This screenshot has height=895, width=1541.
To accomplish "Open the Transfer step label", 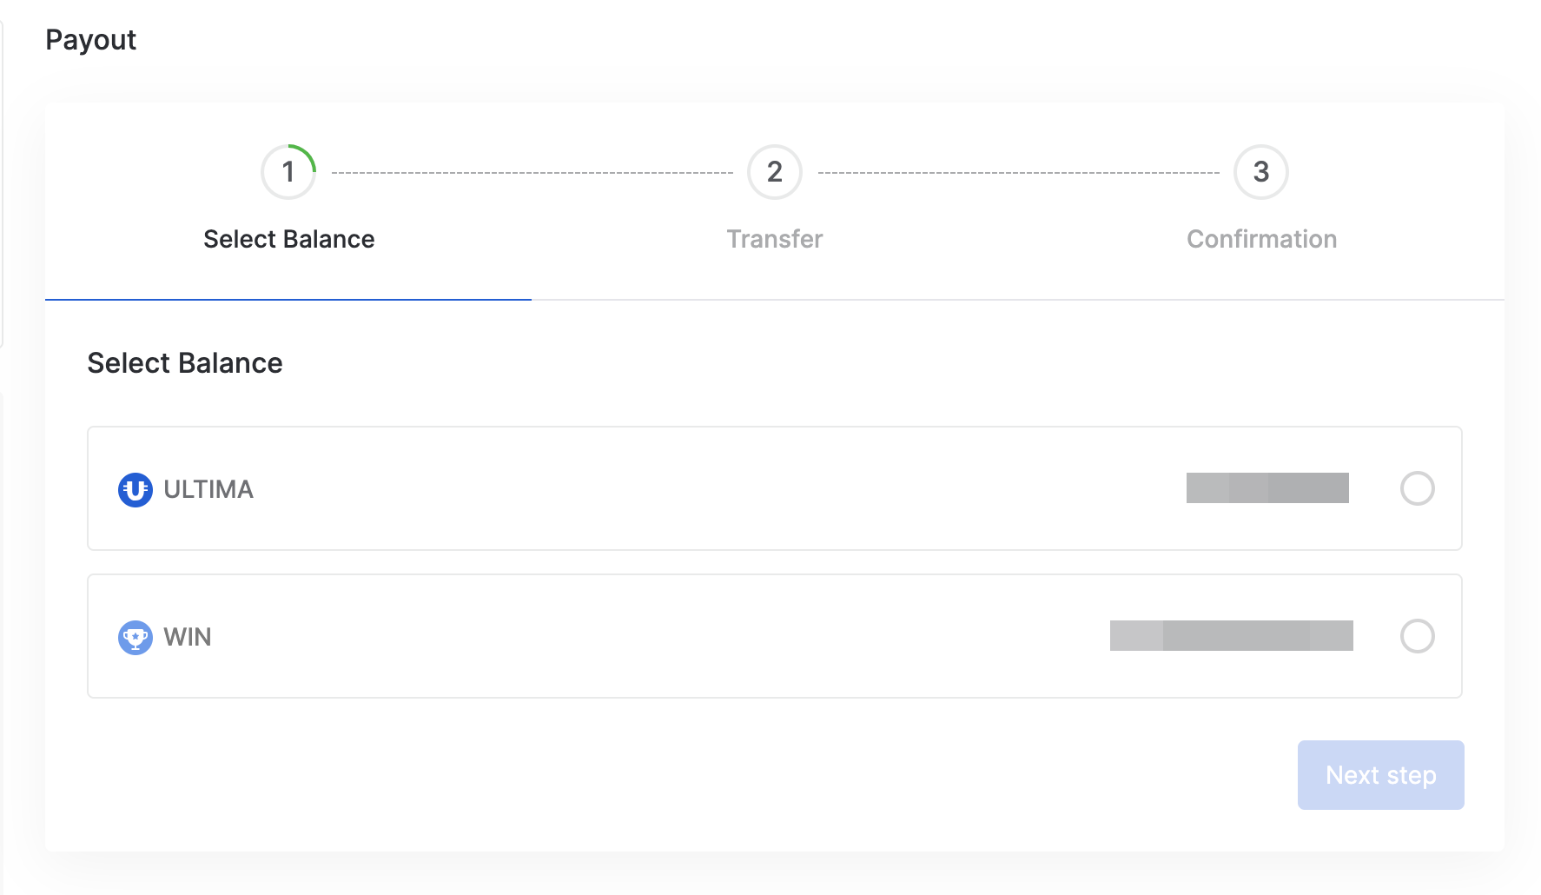I will point(774,239).
